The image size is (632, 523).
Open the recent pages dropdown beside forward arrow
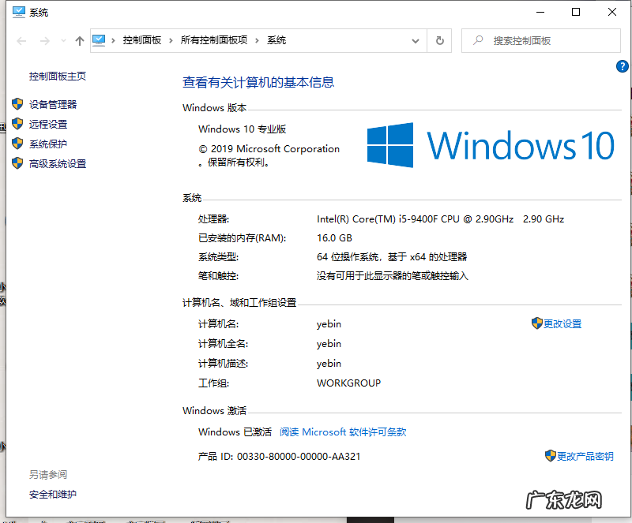pos(62,40)
